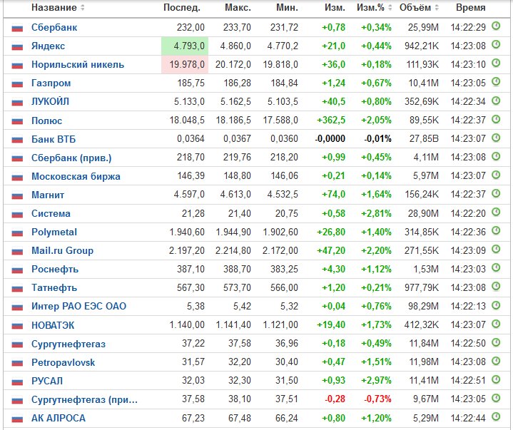Click the Russian flag next to Сбербанк

[17, 28]
